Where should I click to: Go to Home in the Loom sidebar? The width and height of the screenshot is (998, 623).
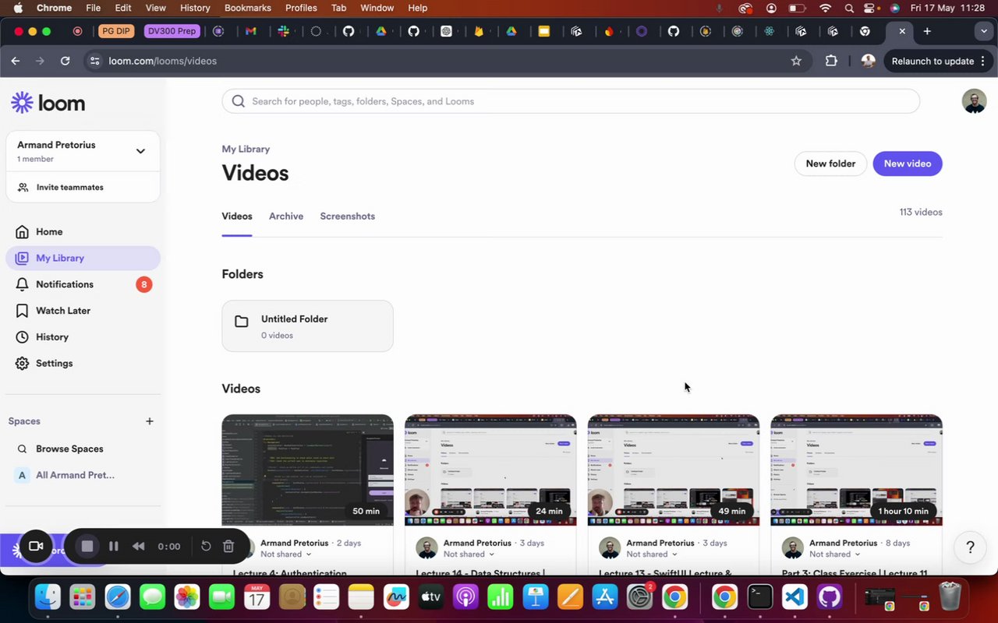(83, 232)
